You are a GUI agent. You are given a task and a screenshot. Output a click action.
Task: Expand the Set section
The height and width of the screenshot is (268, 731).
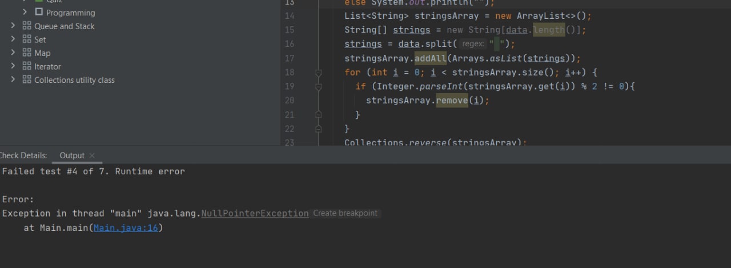point(13,39)
